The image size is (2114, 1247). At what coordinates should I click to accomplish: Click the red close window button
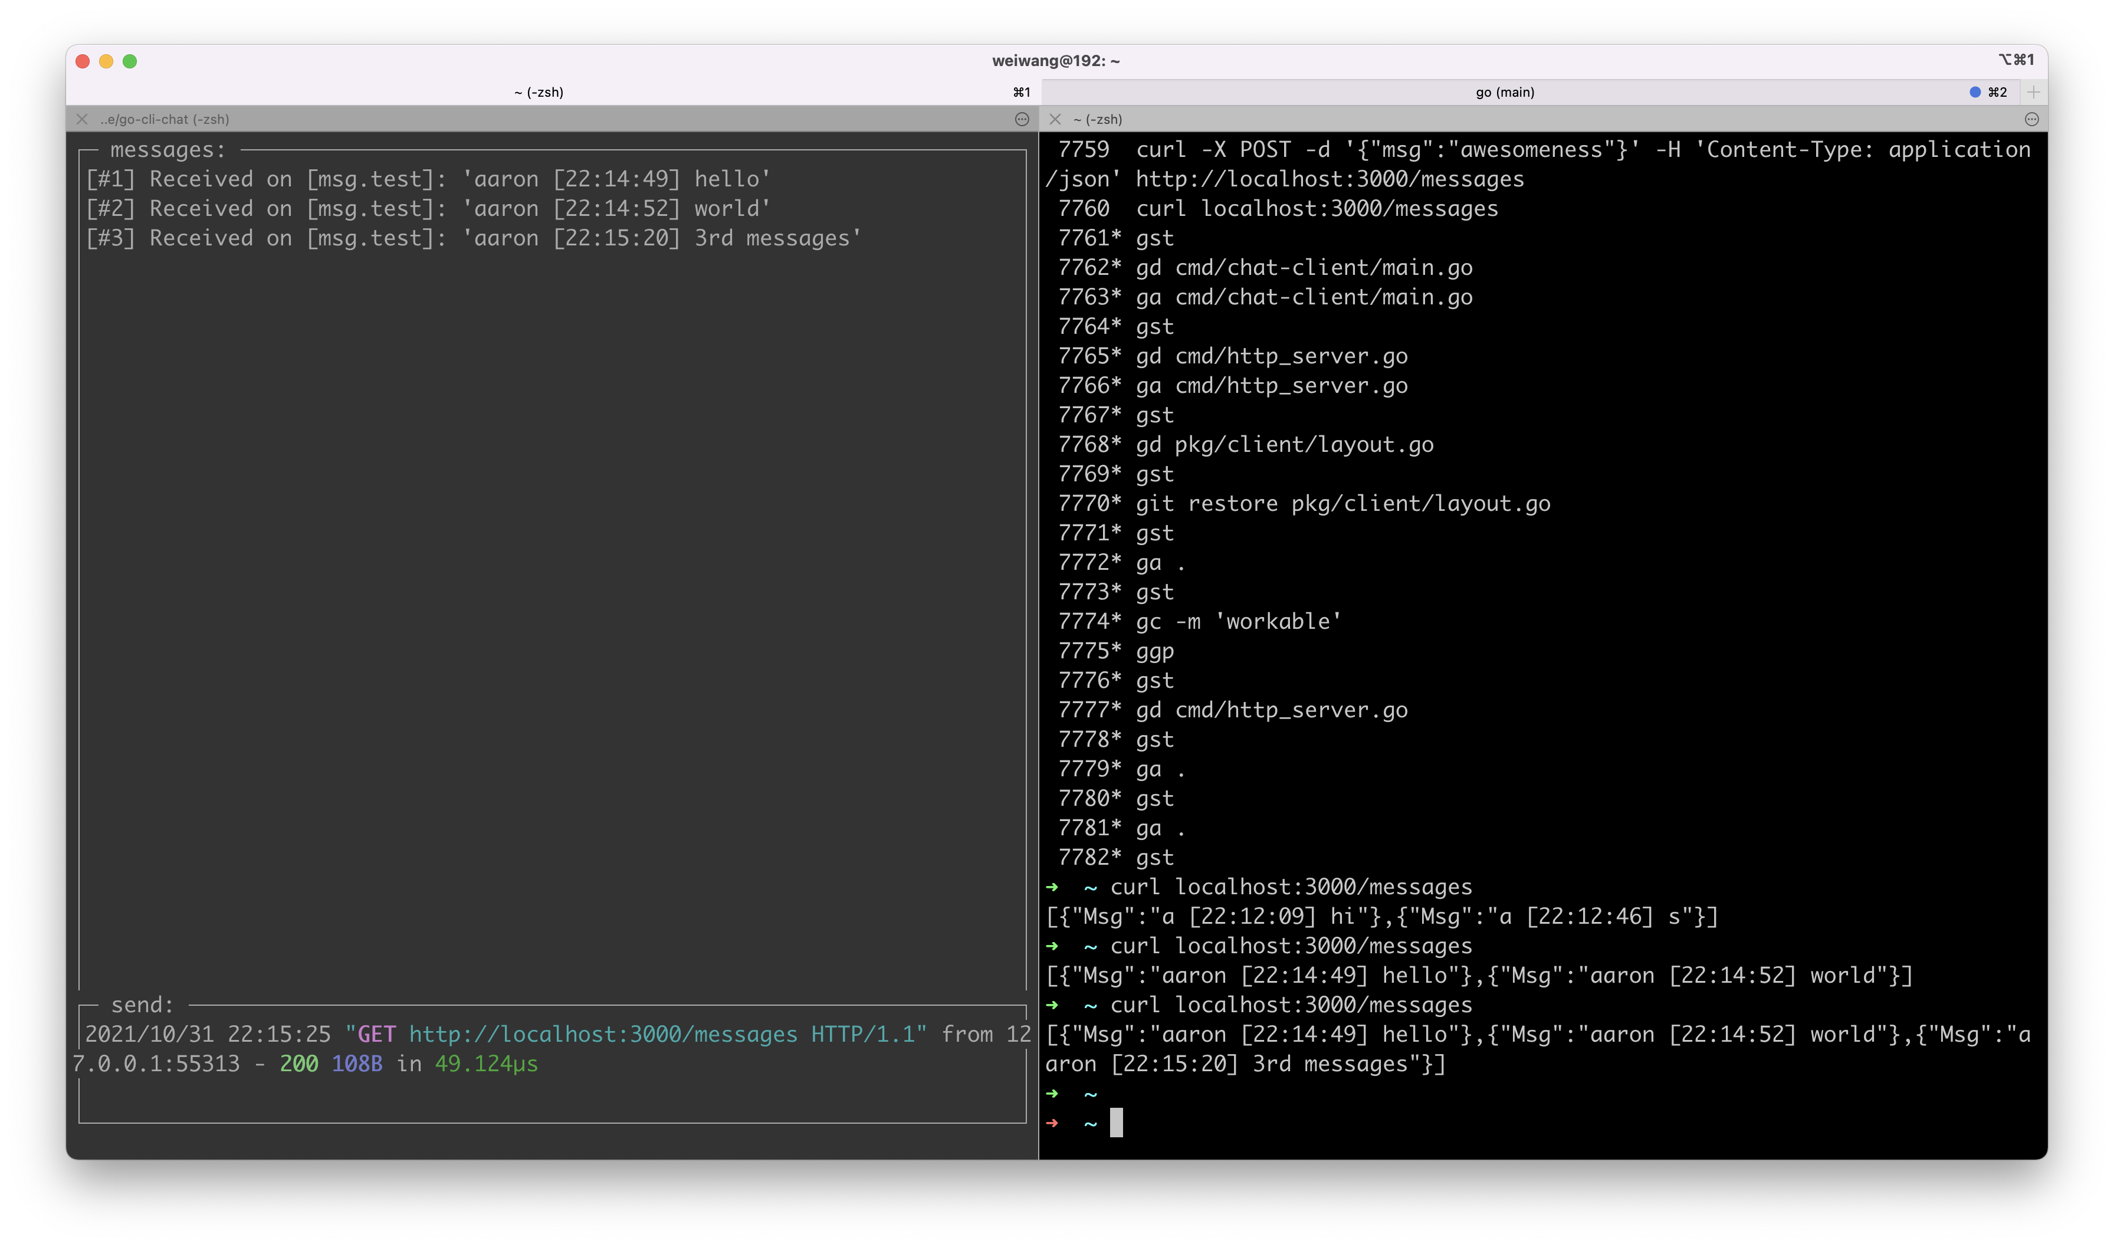83,61
